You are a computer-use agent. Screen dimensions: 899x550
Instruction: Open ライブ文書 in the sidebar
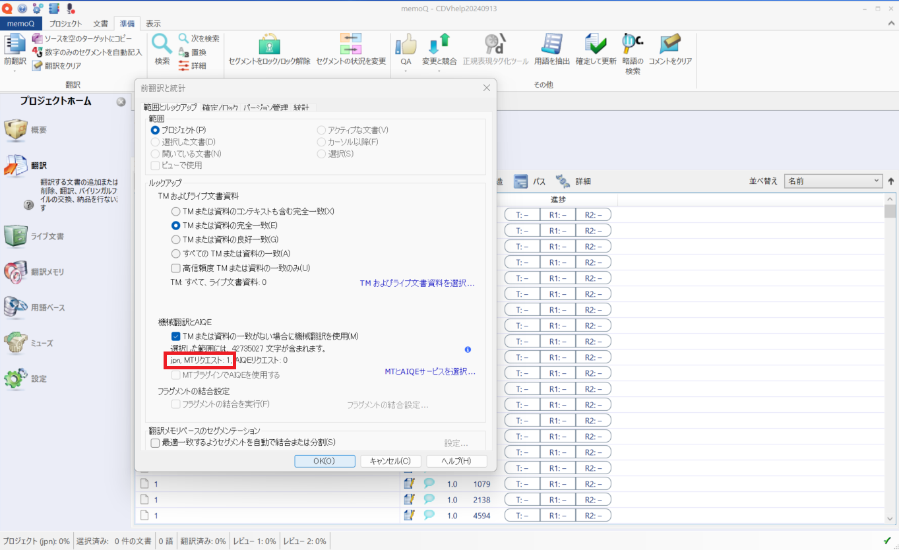34,235
